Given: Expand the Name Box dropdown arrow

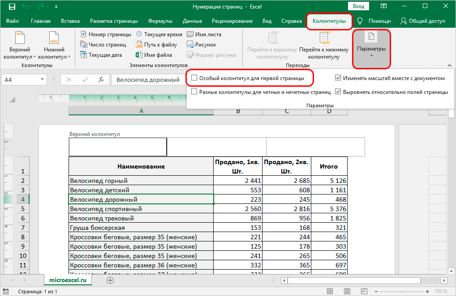Looking at the screenshot, I should (43, 80).
